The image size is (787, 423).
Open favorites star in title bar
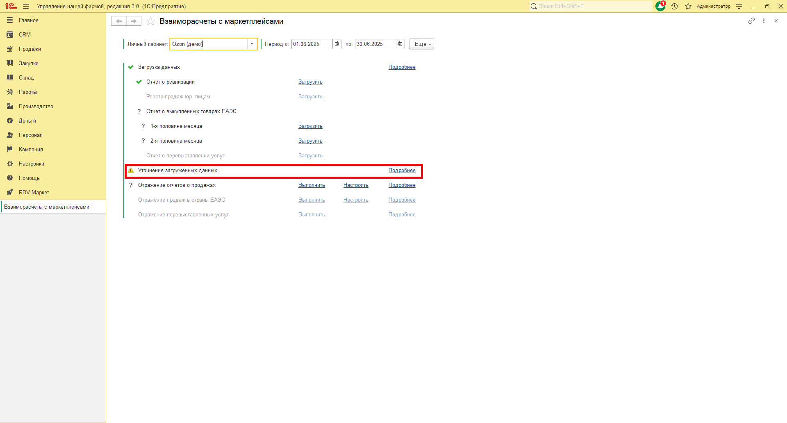pos(688,6)
